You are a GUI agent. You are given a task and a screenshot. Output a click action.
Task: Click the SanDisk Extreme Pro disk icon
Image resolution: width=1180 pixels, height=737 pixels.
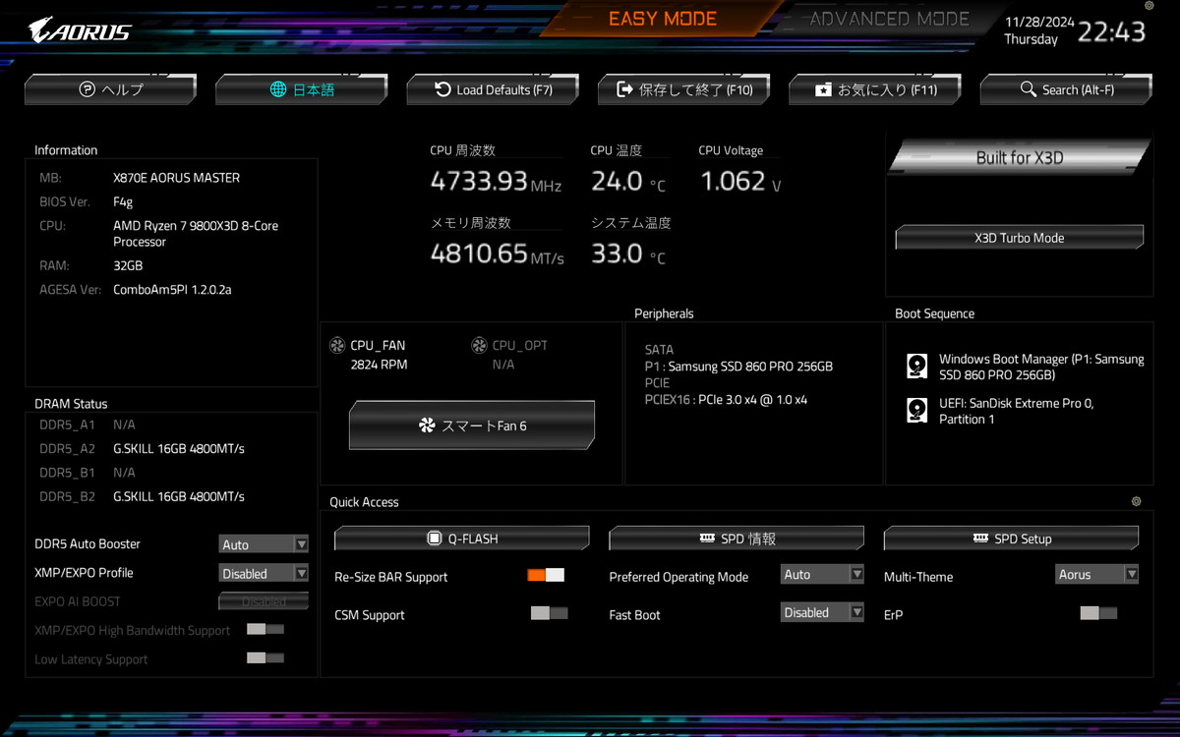point(916,410)
